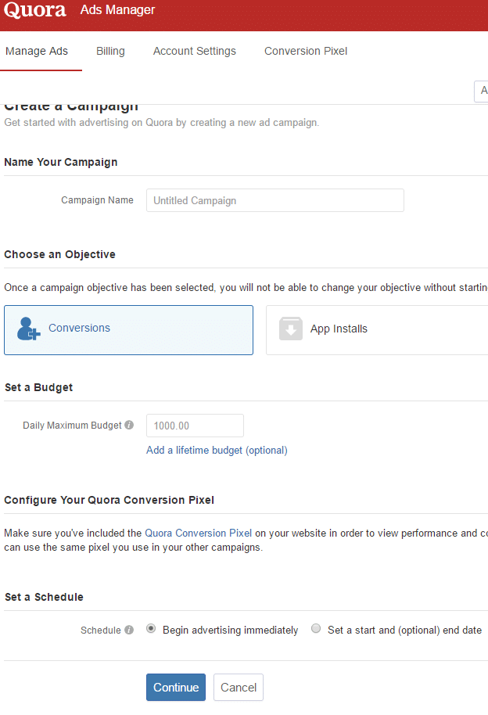Click the Ads Manager header text
This screenshot has height=715, width=488.
click(x=117, y=11)
